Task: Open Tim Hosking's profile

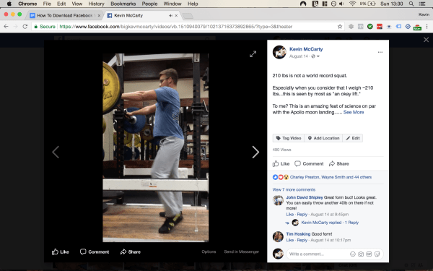Action: [298, 234]
